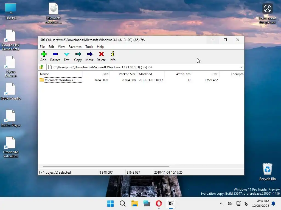Sort by Size column header
The width and height of the screenshot is (281, 210).
coord(96,74)
